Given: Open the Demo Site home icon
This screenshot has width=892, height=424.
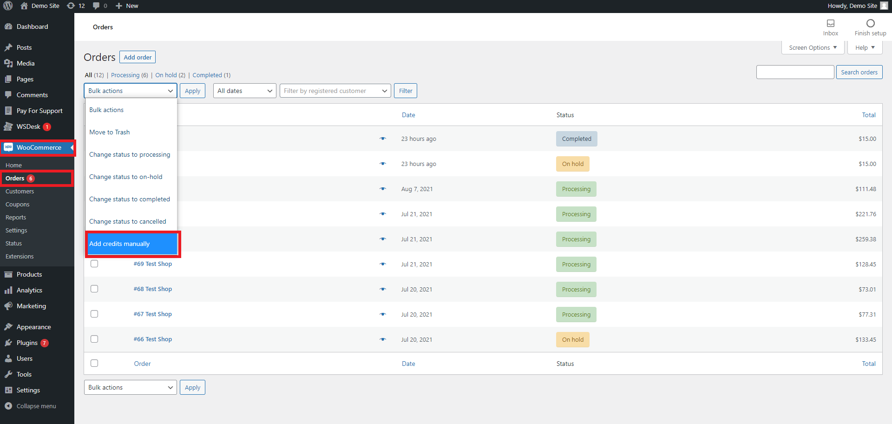Looking at the screenshot, I should point(24,6).
